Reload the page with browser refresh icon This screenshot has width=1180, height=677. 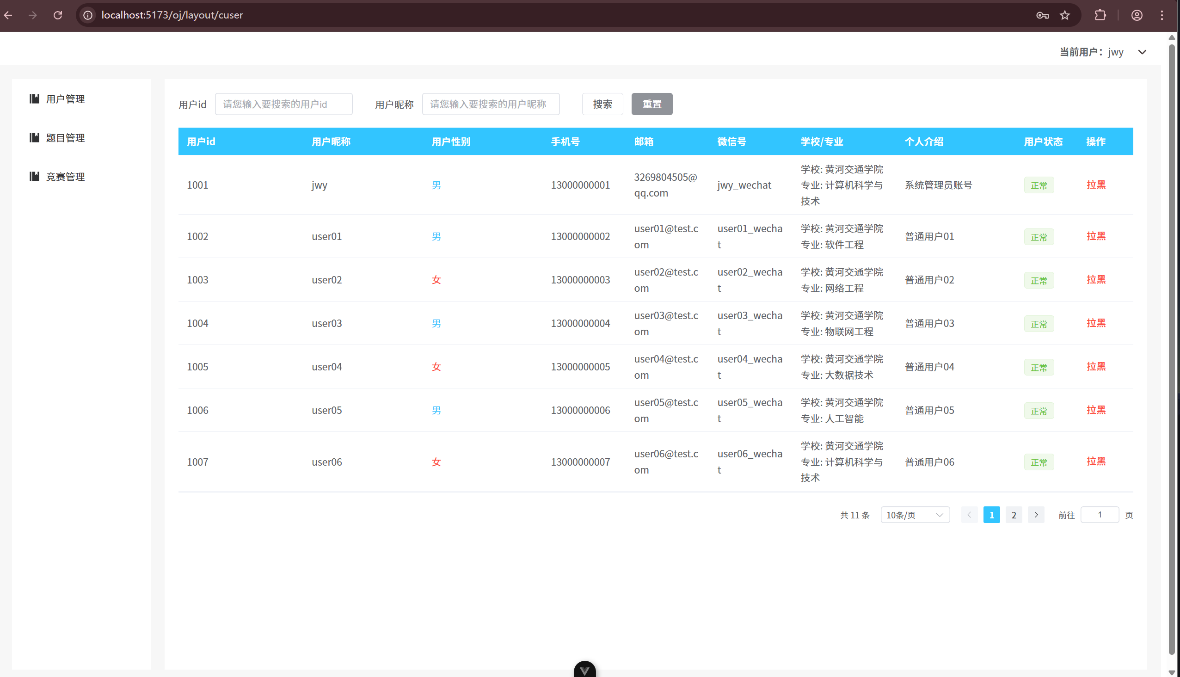pyautogui.click(x=58, y=15)
